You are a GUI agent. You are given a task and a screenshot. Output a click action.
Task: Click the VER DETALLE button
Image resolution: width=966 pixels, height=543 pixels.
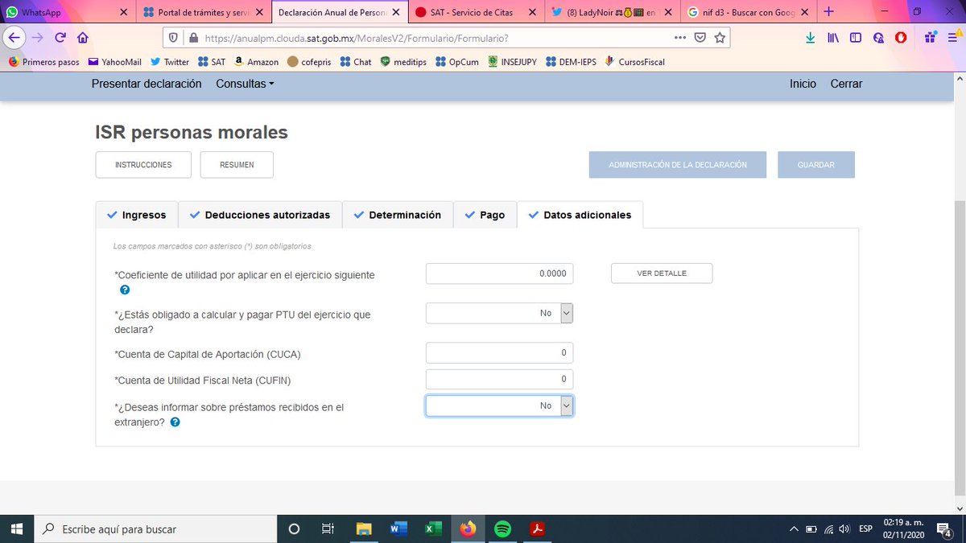(x=662, y=274)
